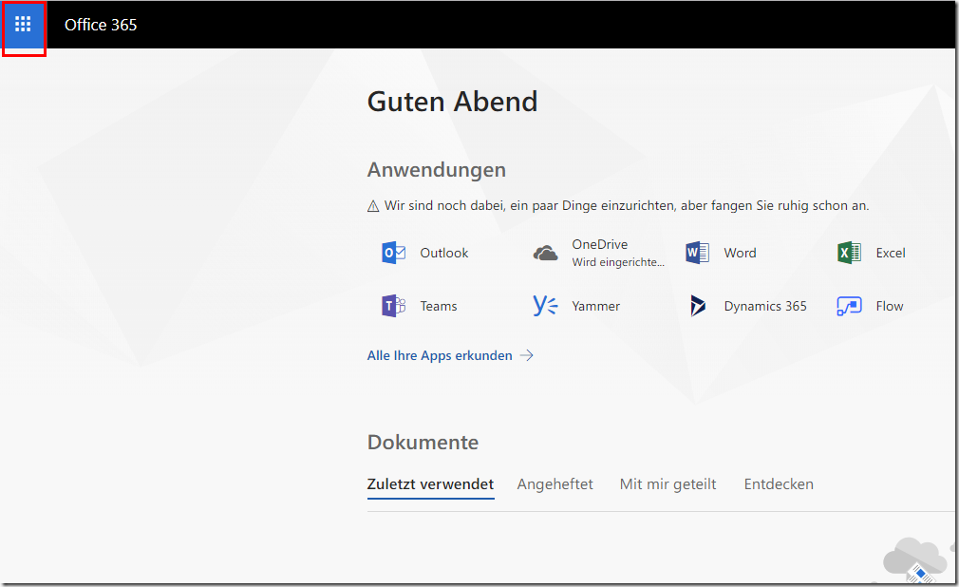Launch Outlook via its envelope icon
The image size is (959, 587).
point(393,253)
